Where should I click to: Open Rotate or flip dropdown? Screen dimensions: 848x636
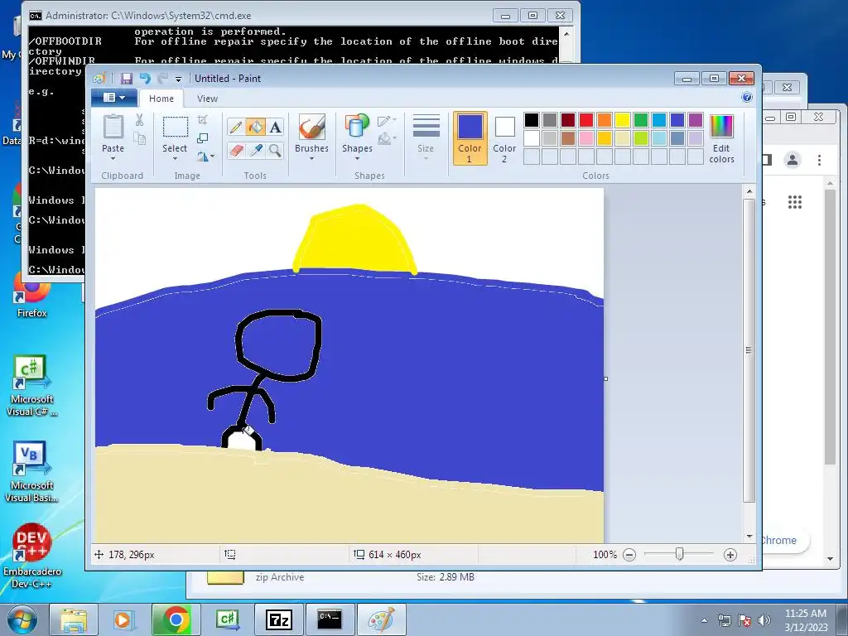pos(205,157)
